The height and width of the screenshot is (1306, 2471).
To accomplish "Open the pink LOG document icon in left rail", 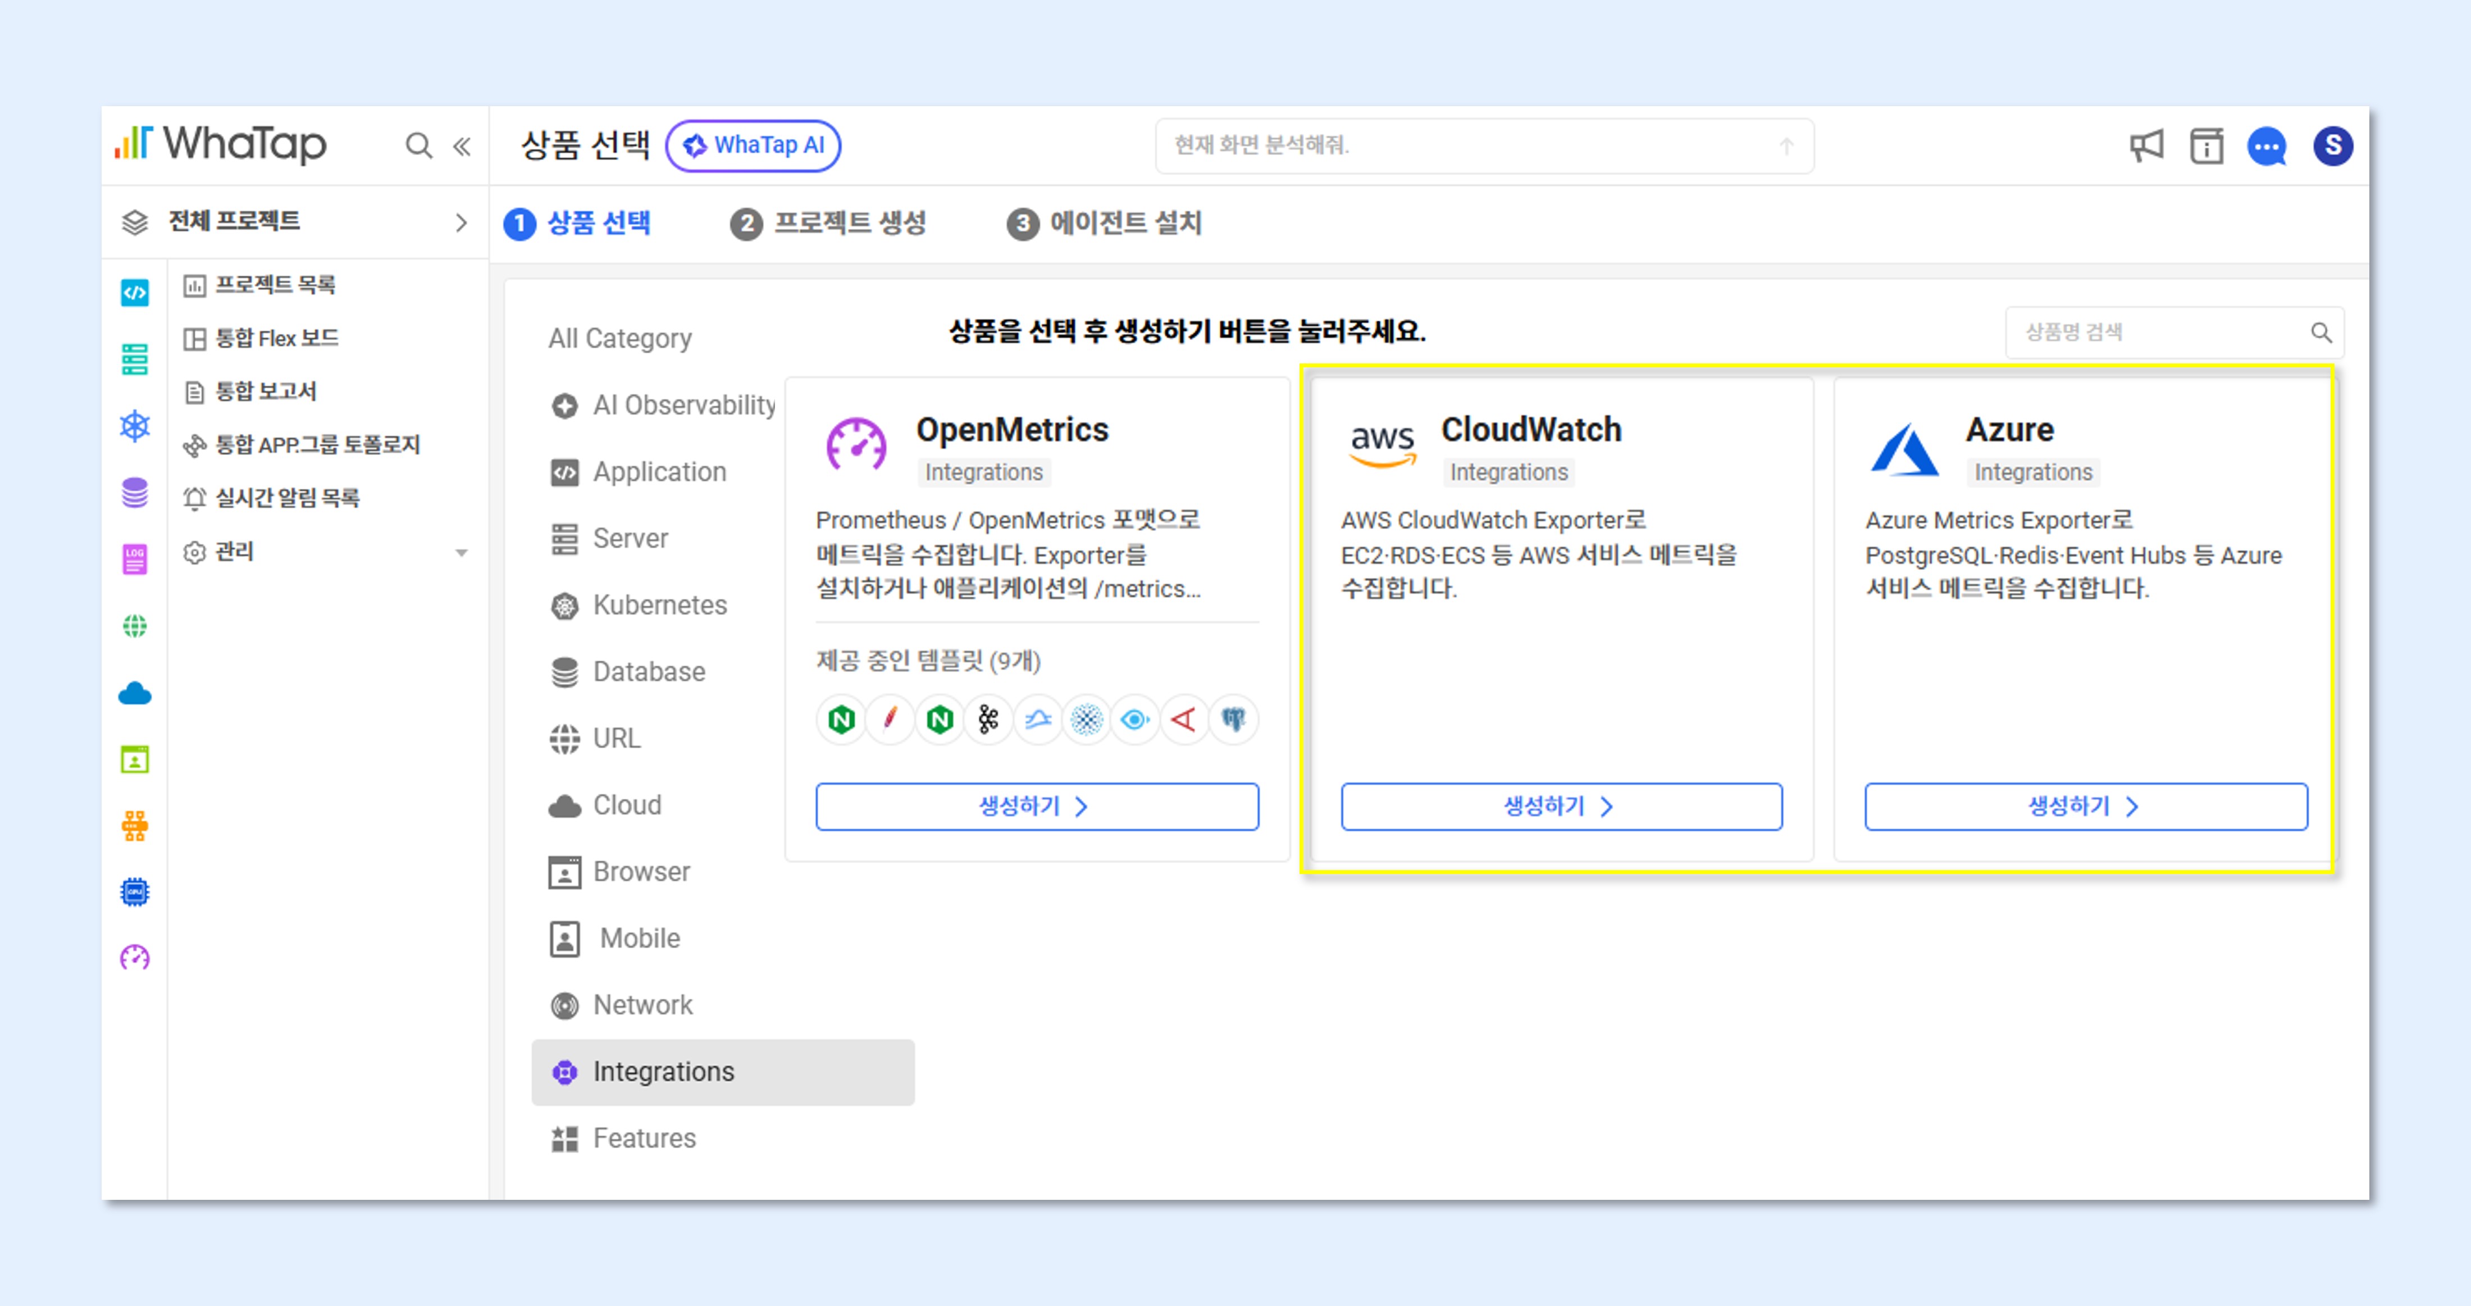I will (x=134, y=558).
